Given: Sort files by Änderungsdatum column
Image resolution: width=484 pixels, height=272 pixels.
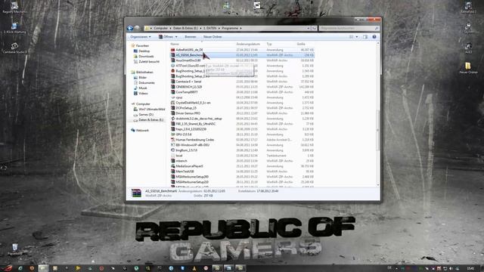Looking at the screenshot, I should click(248, 44).
